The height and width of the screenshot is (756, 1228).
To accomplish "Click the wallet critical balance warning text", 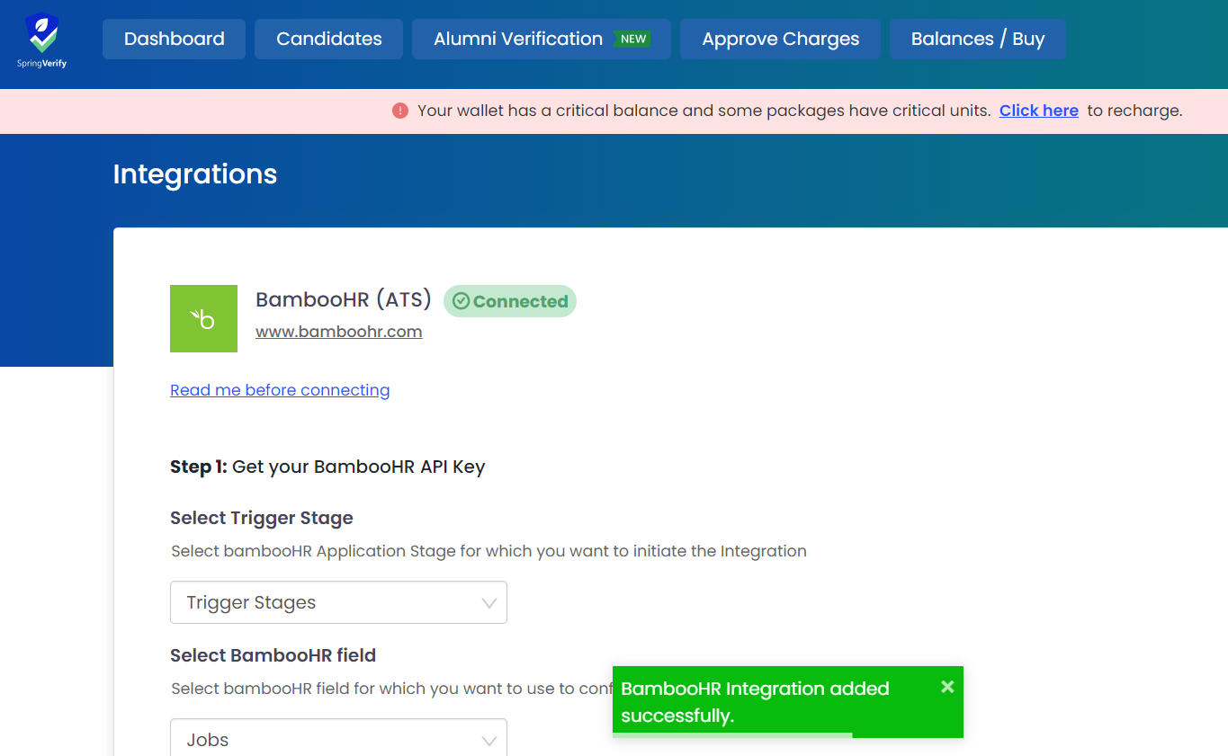I will [x=704, y=111].
